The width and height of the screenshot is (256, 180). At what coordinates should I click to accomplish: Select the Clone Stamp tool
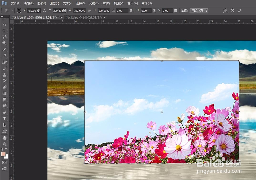click(x=4, y=75)
